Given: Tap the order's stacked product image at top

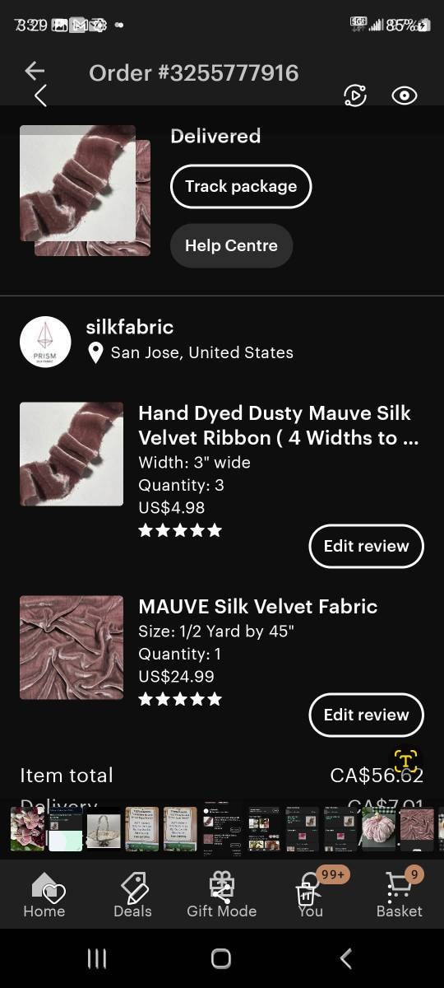Looking at the screenshot, I should 85,190.
